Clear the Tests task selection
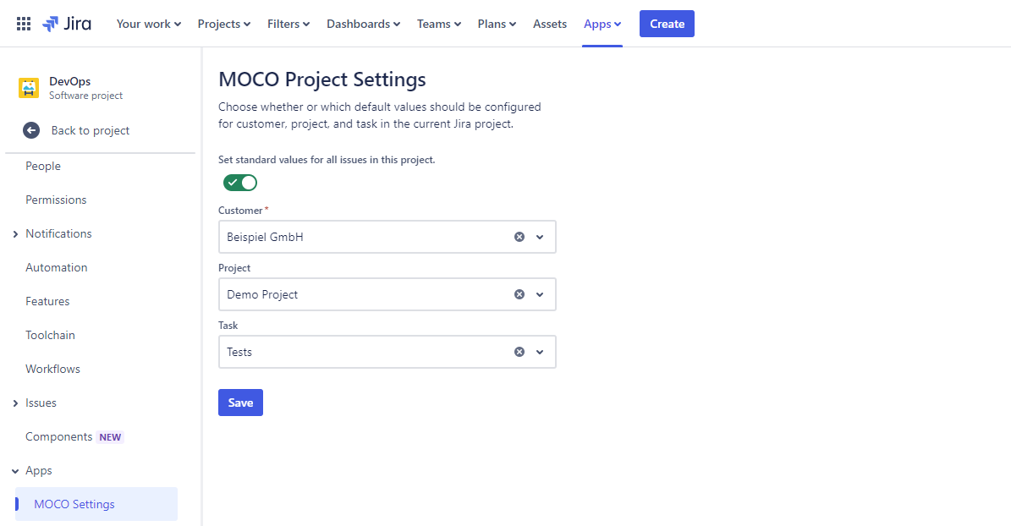 click(519, 352)
